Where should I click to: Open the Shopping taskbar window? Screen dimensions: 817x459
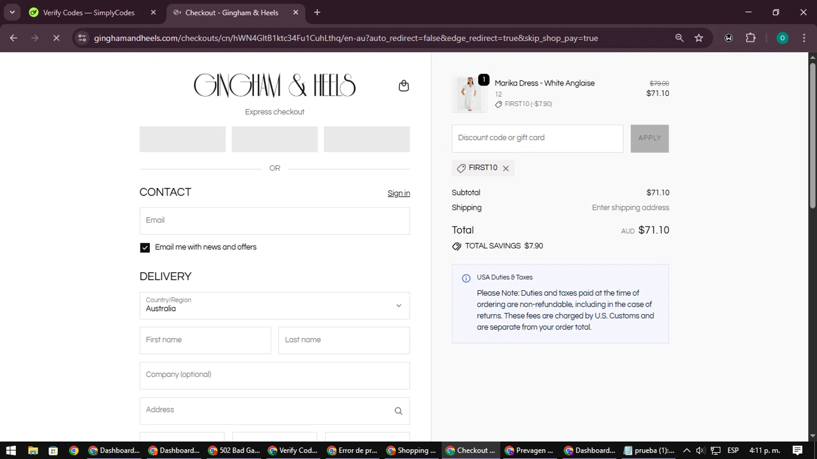coord(411,450)
